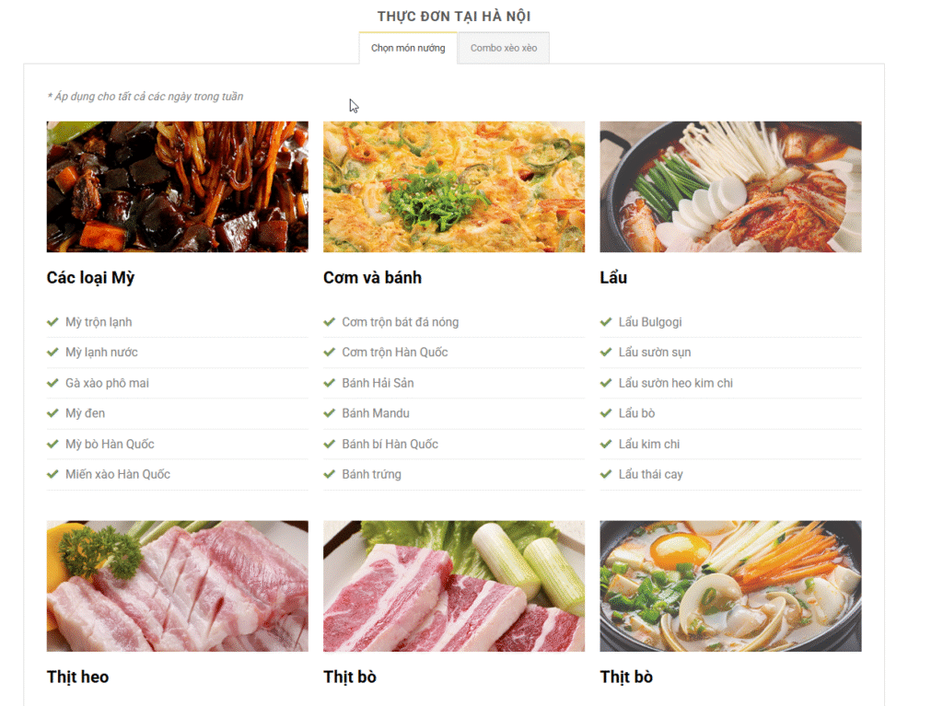Select the Lẩu sườn sụn item
Image resolution: width=943 pixels, height=706 pixels.
654,353
